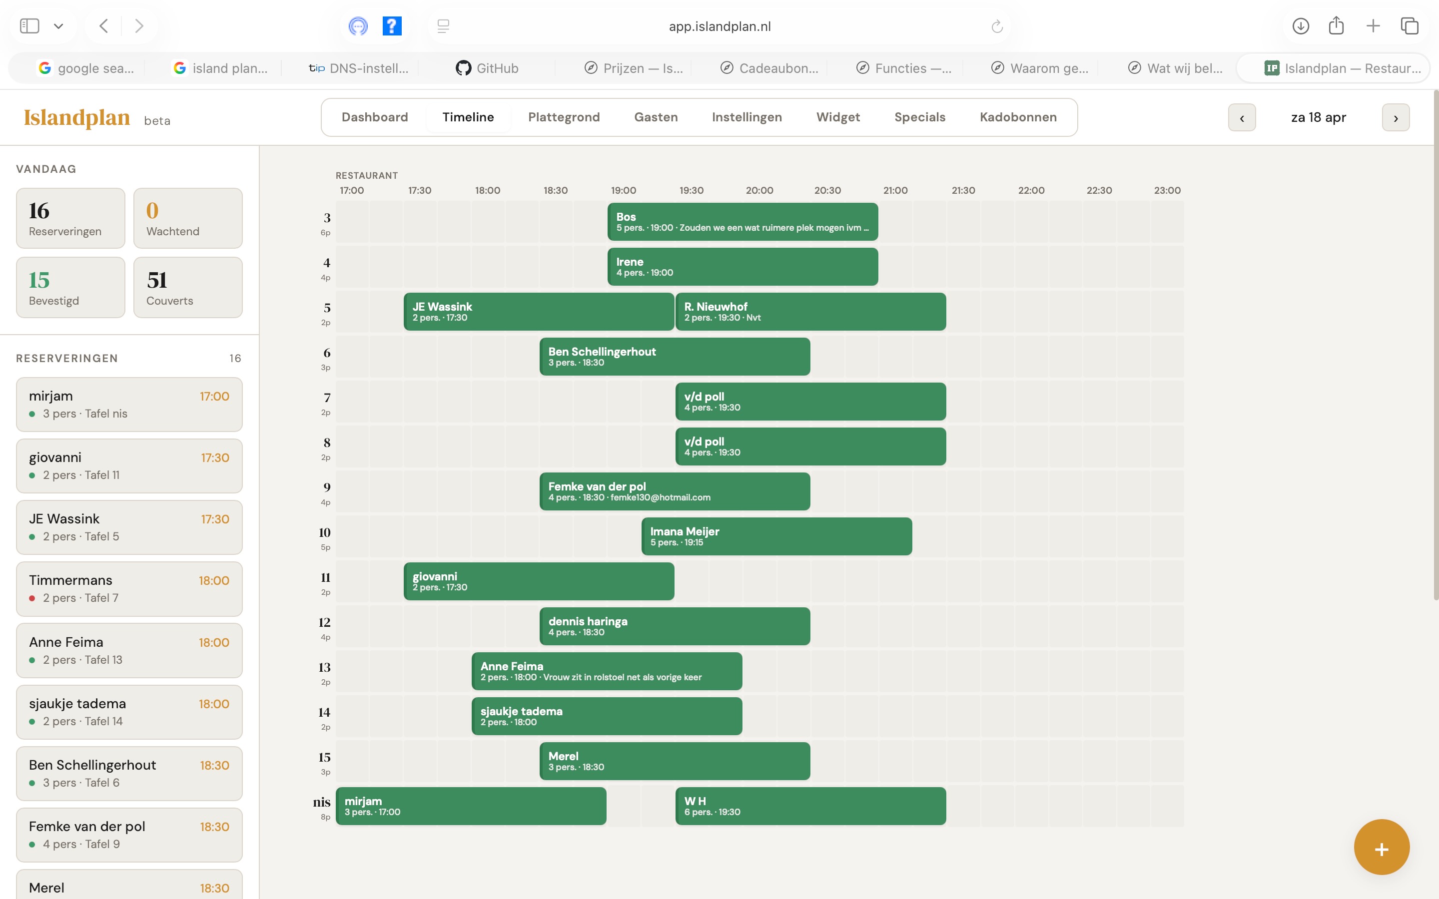Viewport: 1439px width, 899px height.
Task: Click the blue question mark extension icon
Action: 392,25
